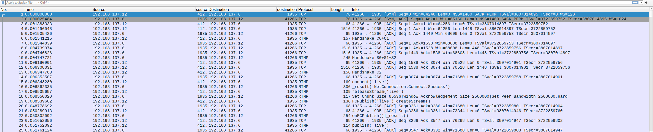This screenshot has width=653, height=132.
Task: Sort by the Length column header
Action: 341,9
